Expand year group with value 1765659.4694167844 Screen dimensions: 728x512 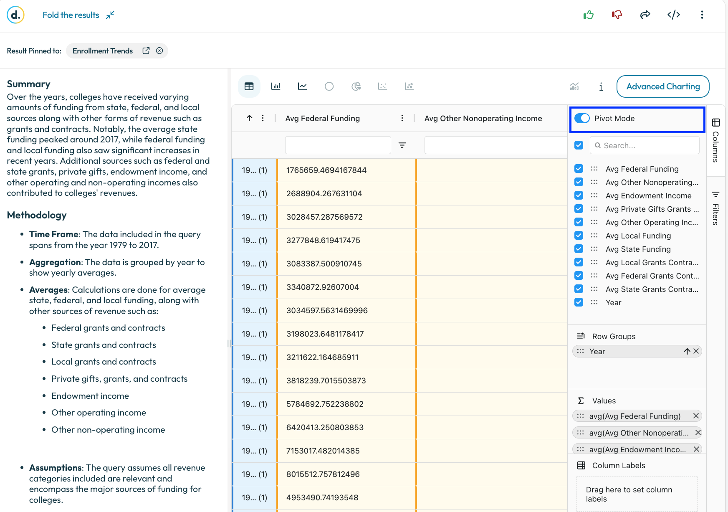coord(254,170)
